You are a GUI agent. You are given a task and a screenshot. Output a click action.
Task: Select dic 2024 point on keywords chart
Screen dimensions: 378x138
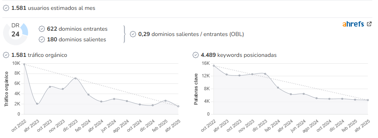[342, 99]
